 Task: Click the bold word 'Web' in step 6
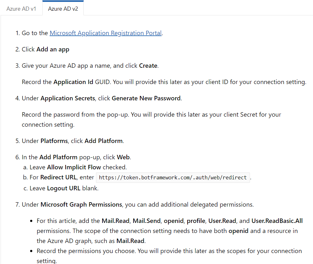(123, 157)
